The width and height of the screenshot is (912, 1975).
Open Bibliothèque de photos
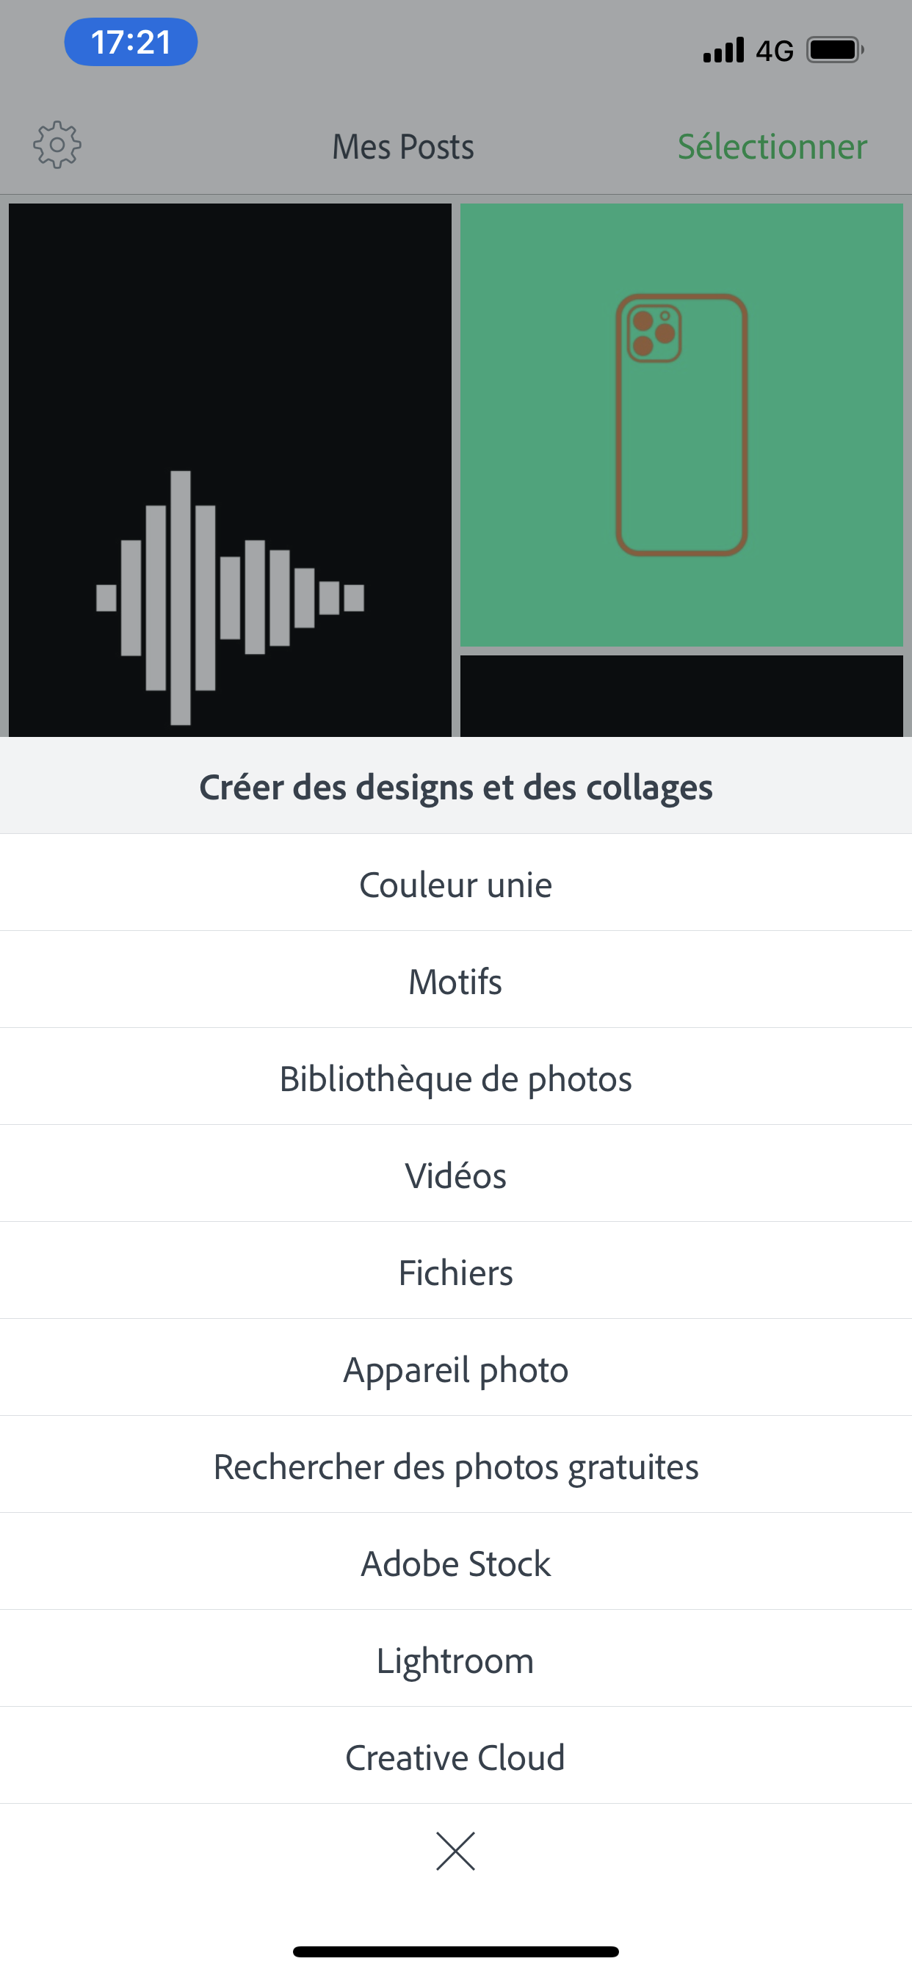[x=455, y=1078]
